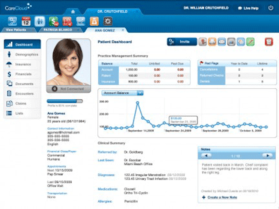Open the Account Balance dropdown
Screen dimensions: 279x209
(122, 93)
